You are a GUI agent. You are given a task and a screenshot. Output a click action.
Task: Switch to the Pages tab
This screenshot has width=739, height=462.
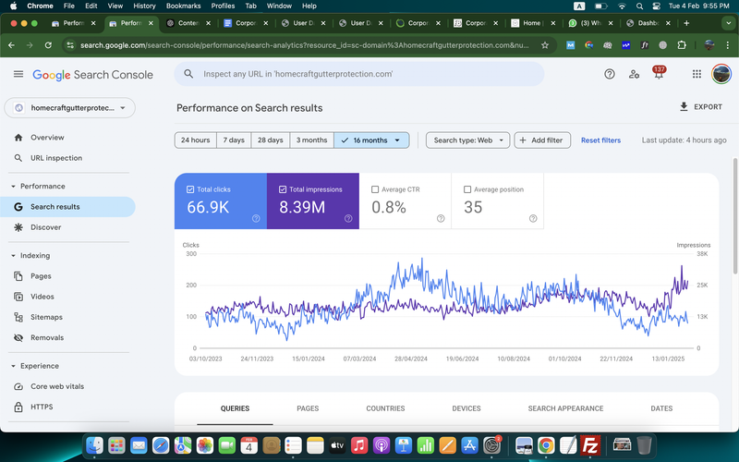[x=308, y=408]
